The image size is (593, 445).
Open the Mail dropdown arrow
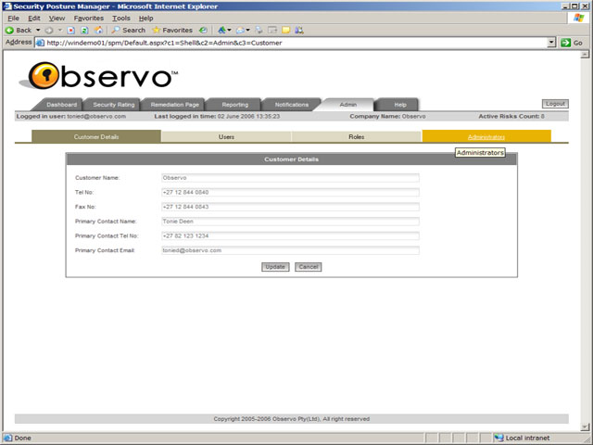248,31
